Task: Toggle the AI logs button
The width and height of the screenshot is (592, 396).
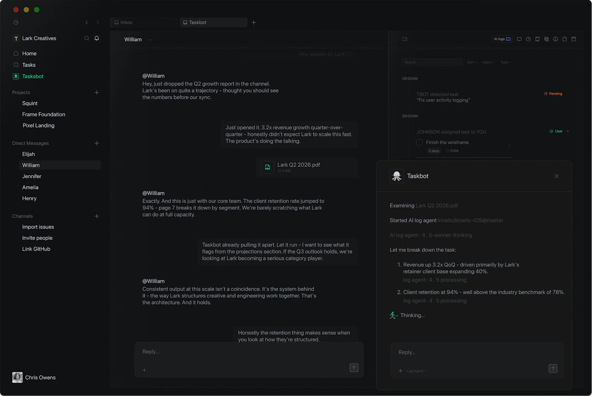Action: [x=502, y=39]
